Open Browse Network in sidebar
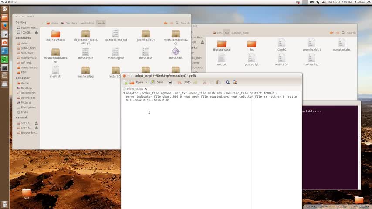Screen dimensions: 372x209 click(27, 133)
